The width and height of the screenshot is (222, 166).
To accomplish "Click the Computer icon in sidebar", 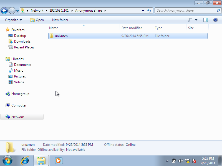I will point(8,105).
